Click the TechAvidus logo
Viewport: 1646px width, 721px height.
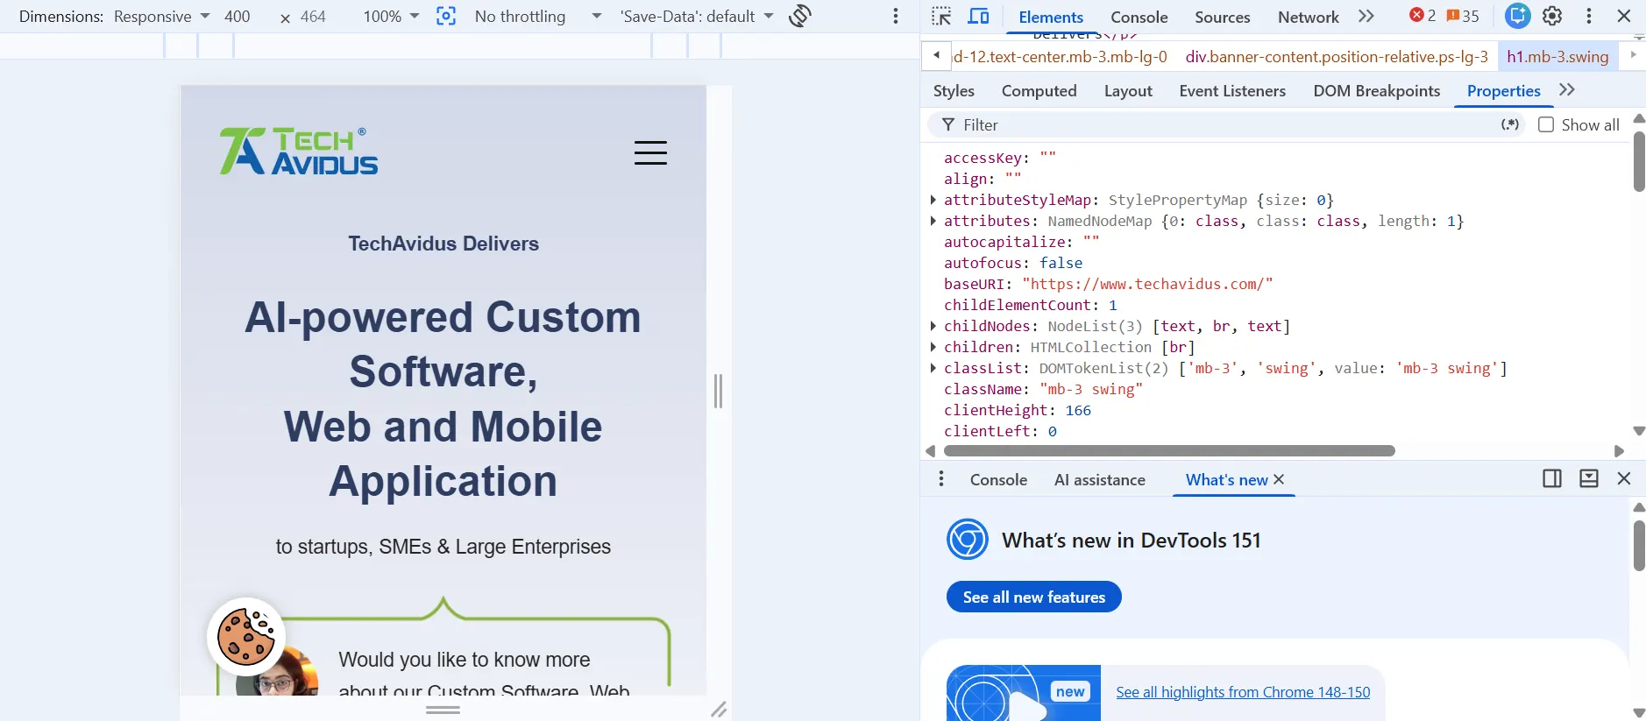[x=298, y=151]
